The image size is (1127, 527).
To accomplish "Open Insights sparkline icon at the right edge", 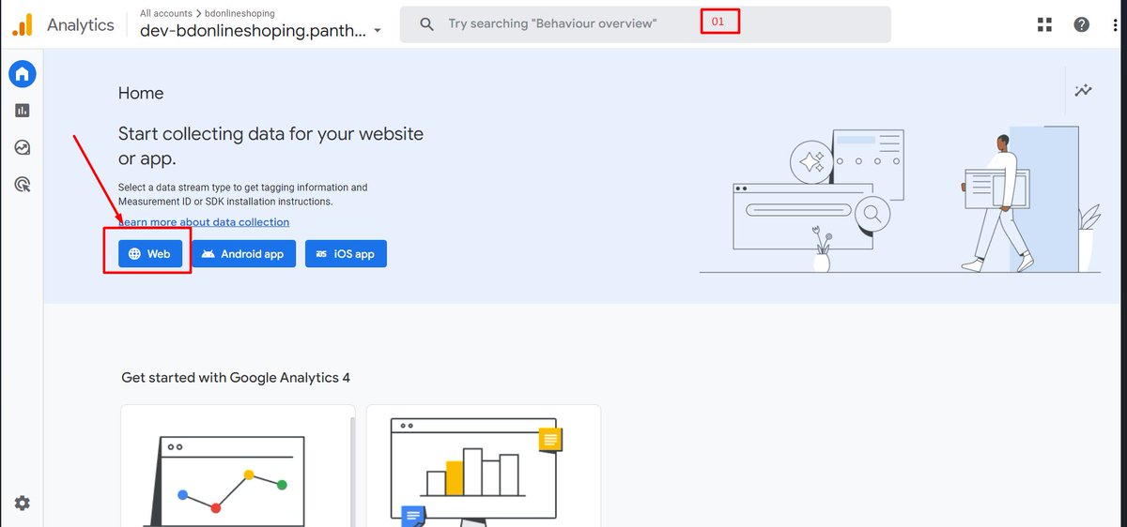I will (1084, 90).
